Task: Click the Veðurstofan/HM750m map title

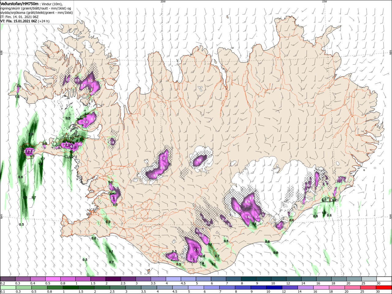Action: [x=19, y=3]
